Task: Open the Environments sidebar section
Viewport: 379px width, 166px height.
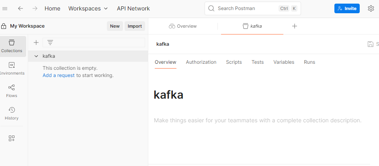Action: pyautogui.click(x=12, y=69)
